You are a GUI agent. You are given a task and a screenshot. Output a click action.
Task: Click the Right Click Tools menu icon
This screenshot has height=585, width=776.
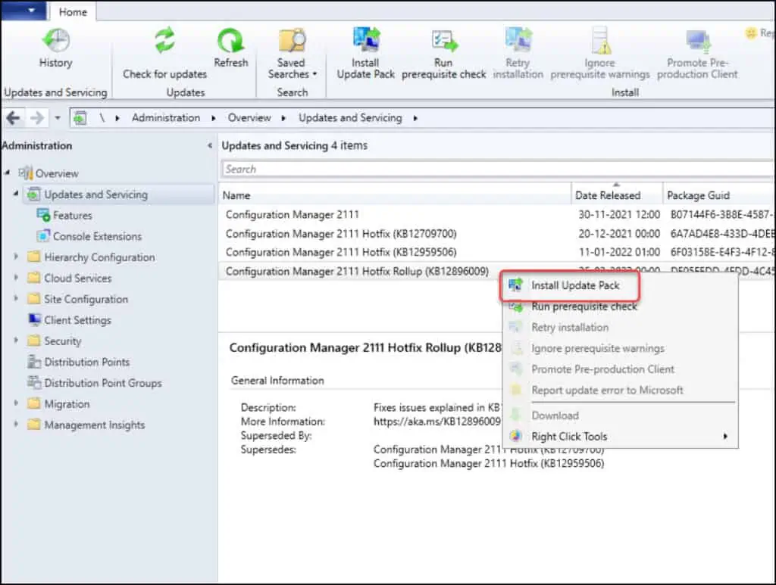[515, 436]
